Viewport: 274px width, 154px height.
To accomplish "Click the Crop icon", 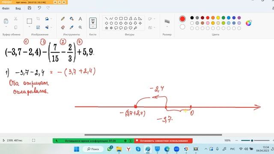I will [x=38, y=19].
